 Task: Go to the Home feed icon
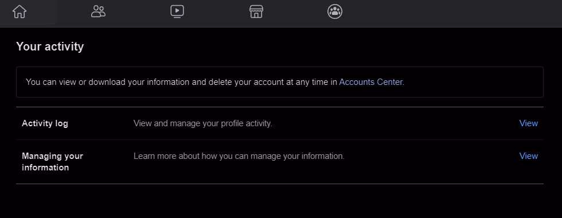[x=19, y=11]
